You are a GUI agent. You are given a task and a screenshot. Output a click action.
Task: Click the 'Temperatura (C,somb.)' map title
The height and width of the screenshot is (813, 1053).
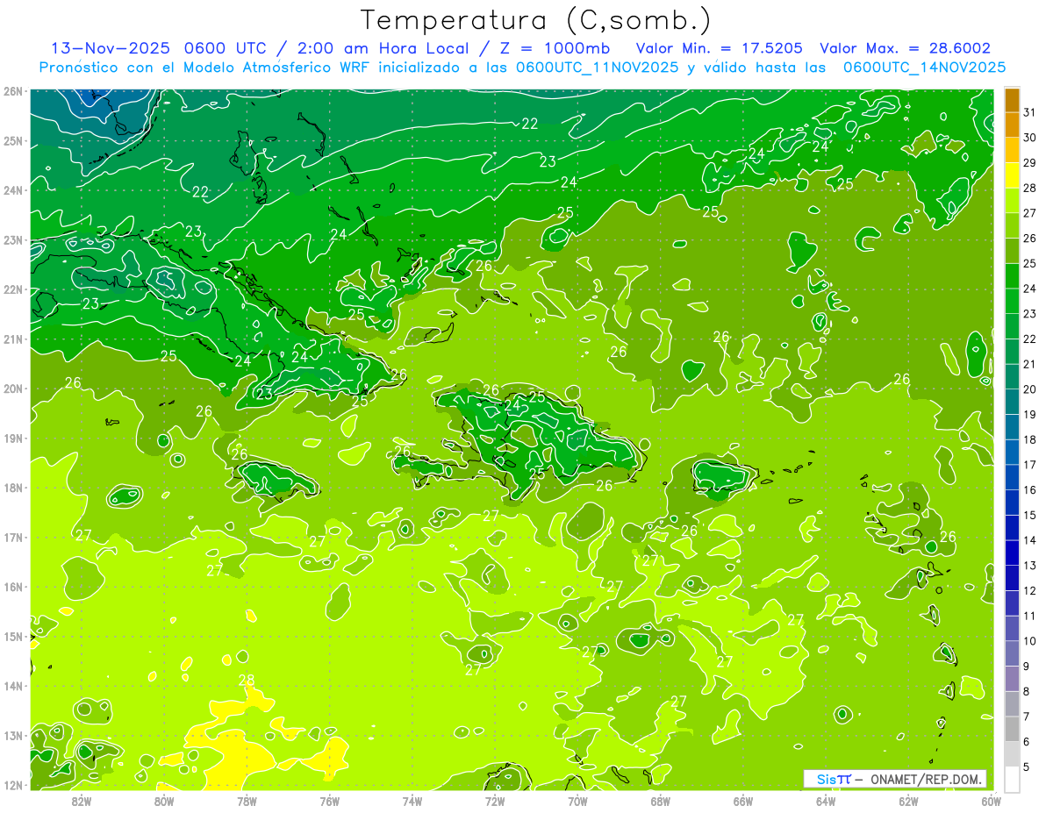536,20
